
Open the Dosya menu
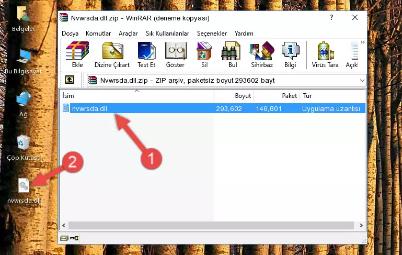pos(70,34)
